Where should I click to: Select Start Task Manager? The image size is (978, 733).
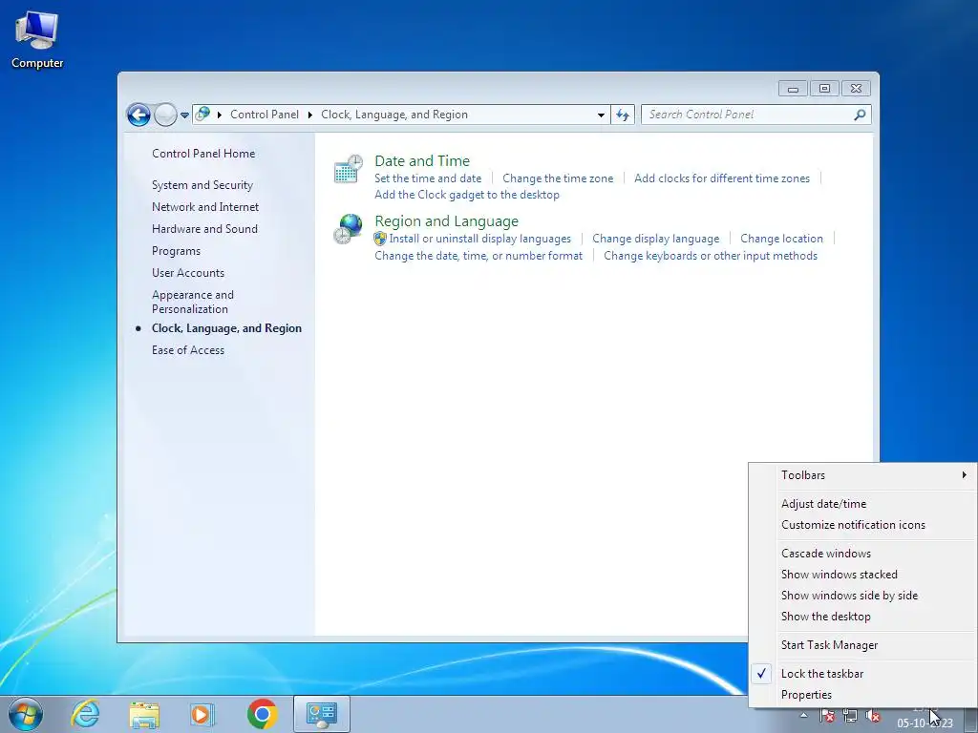pos(829,645)
